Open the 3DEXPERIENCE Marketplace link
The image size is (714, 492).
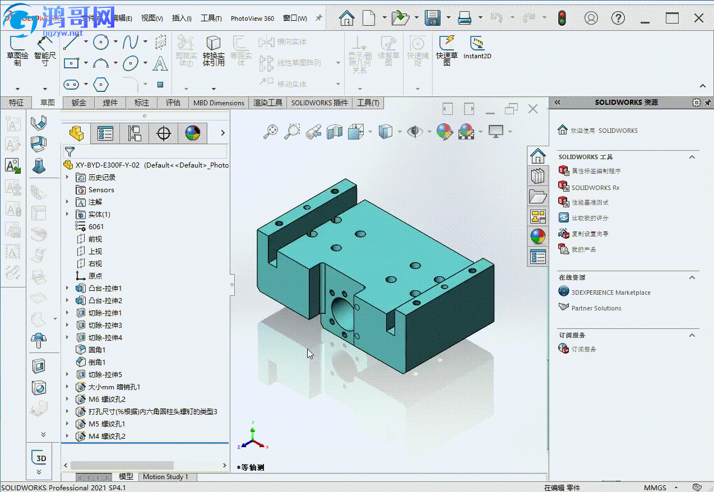[x=611, y=293]
